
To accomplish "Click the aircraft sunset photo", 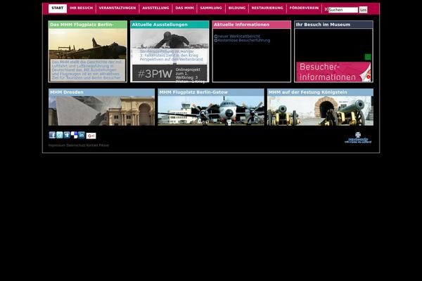I will [x=88, y=44].
